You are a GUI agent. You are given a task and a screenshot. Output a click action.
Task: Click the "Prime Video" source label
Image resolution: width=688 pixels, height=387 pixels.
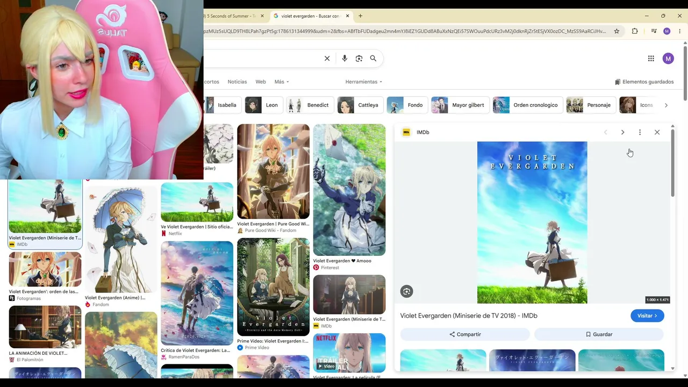point(257,348)
